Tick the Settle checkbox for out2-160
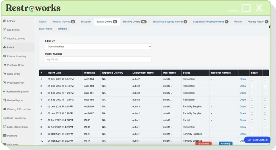The height and width of the screenshot is (150, 276). [x=252, y=100]
